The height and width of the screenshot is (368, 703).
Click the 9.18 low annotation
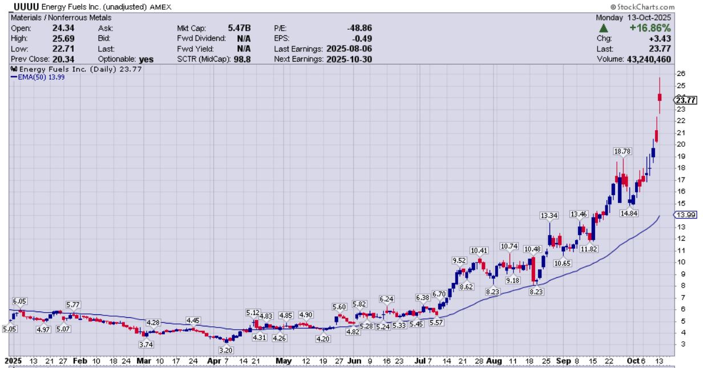point(512,280)
